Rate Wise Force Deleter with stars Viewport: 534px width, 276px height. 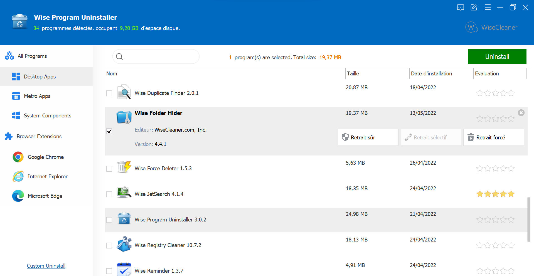point(495,168)
